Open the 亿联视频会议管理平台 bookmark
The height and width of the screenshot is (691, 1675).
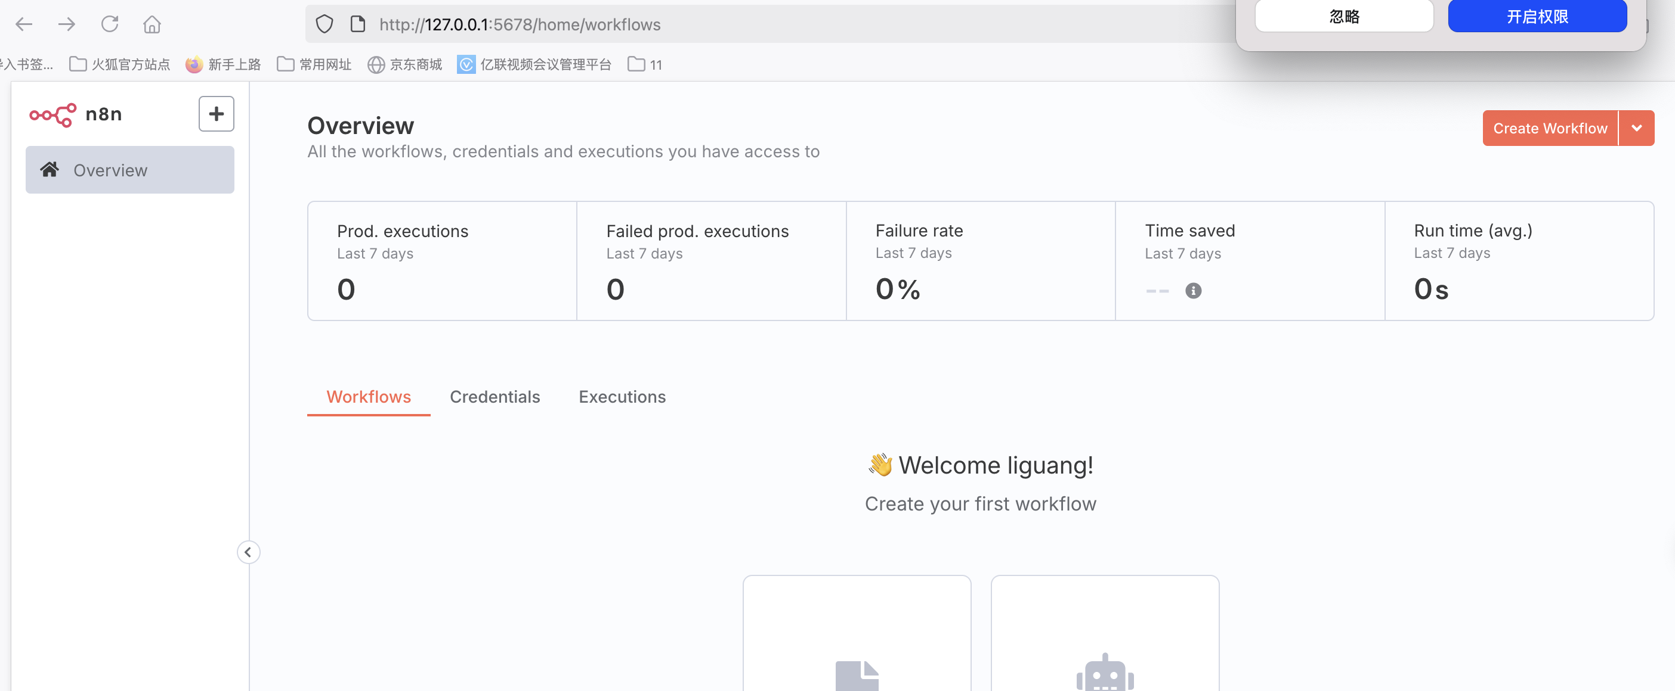click(x=534, y=64)
